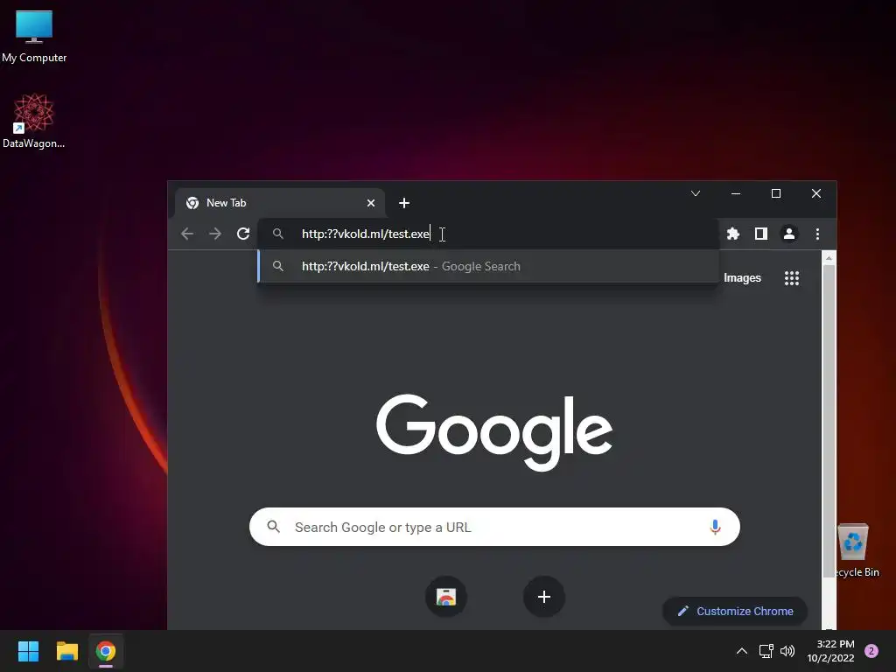Show hidden system tray icons
896x672 pixels.
[x=742, y=651]
